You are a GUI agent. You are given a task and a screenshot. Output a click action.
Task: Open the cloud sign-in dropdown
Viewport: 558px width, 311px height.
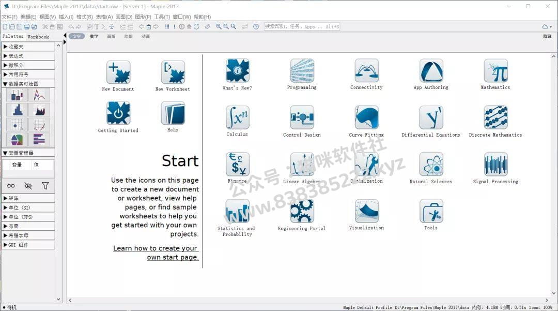(x=547, y=27)
